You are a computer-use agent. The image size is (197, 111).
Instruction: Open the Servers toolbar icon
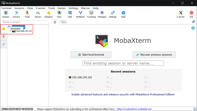click(16, 14)
